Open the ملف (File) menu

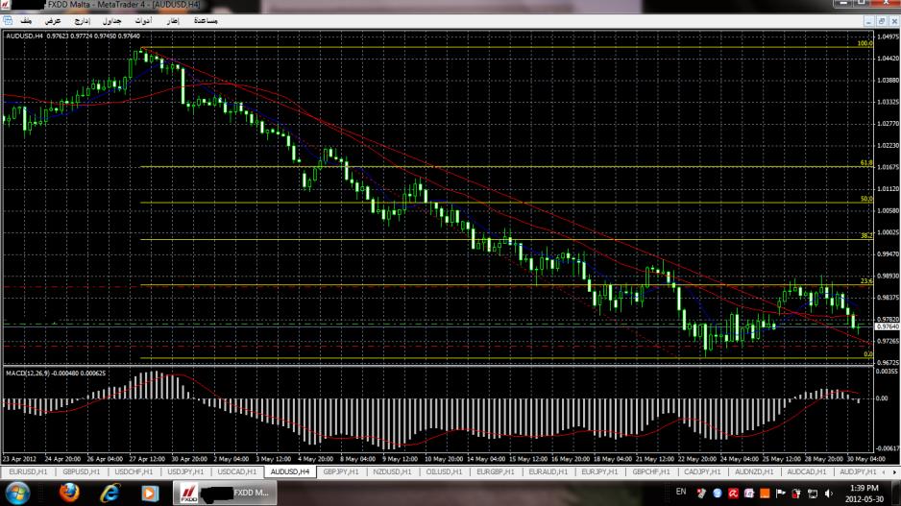click(25, 19)
